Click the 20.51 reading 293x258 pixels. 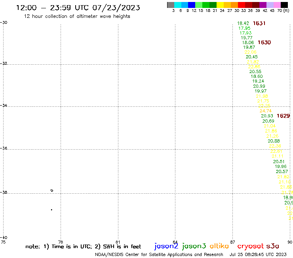(x=279, y=162)
